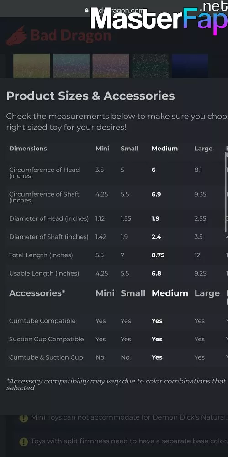Viewport: 228px width, 457px height.
Task: Select the teal-purple glitter color swatch
Action: [x=71, y=66]
